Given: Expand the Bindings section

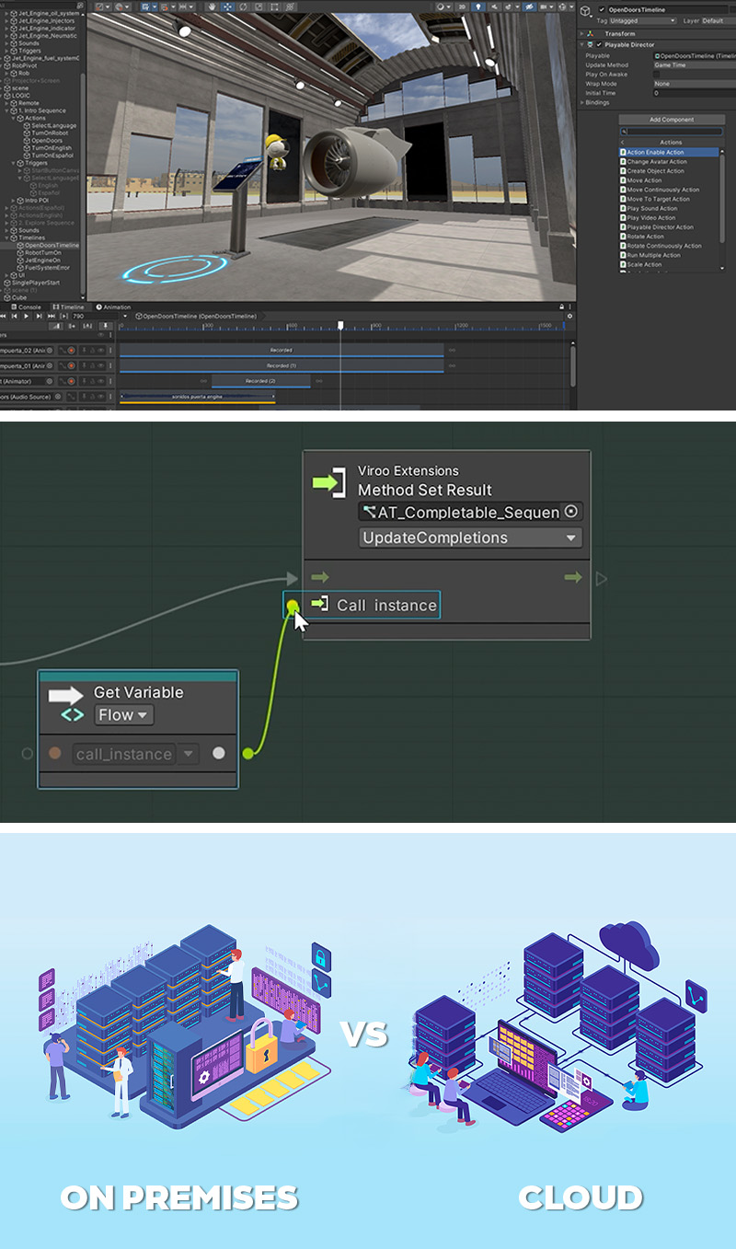Looking at the screenshot, I should [x=582, y=102].
